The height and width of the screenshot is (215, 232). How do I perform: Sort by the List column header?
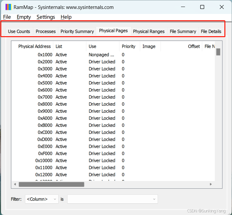tap(70, 46)
